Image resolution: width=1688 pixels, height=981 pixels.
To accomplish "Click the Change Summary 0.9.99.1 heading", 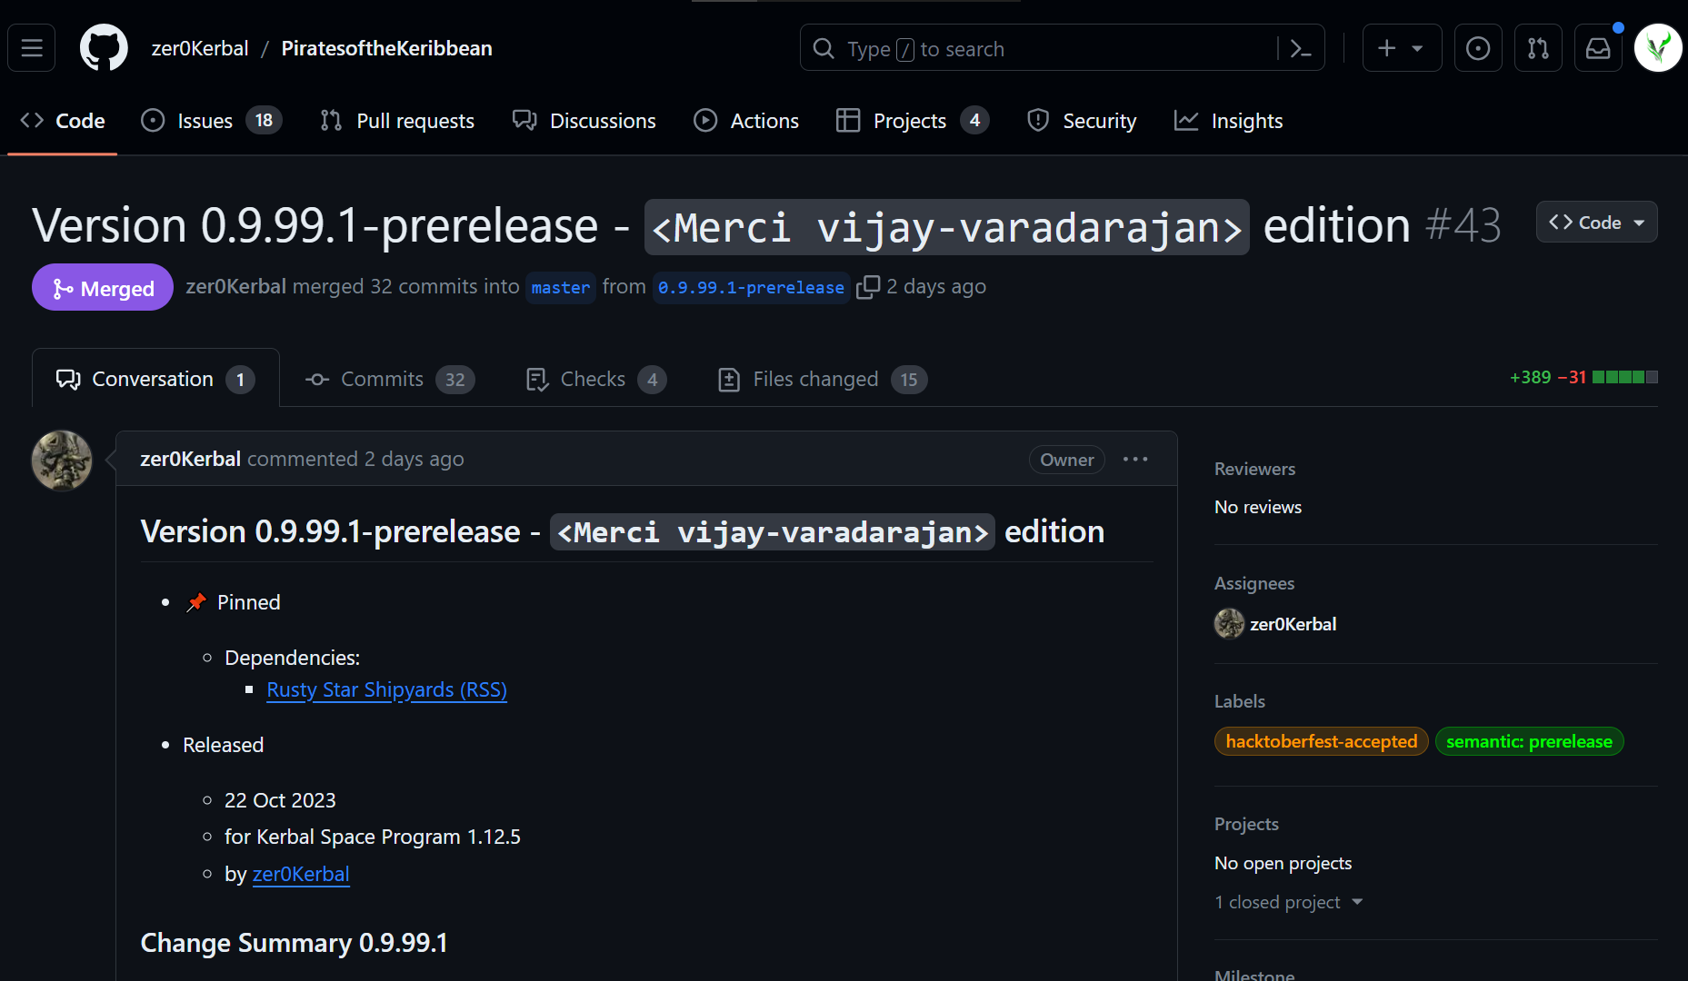I will (x=295, y=943).
